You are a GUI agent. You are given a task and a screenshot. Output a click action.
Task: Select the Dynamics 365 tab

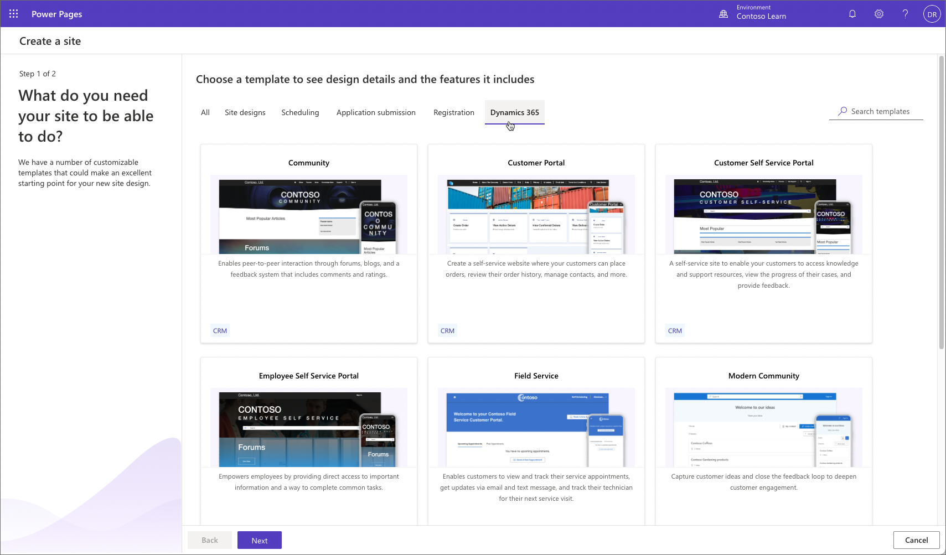click(514, 112)
